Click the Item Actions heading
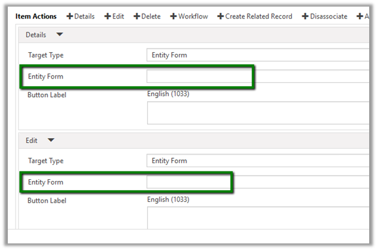Screen dimensions: 377x250 tap(37, 16)
